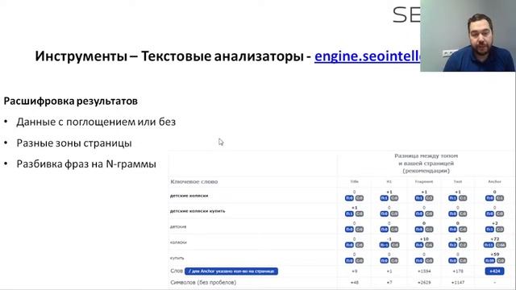Click the gray badge for 'коляски' row under Fragment
Screen dimensions: 516x290
429,245
